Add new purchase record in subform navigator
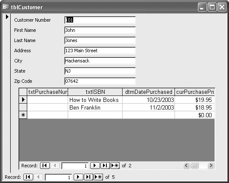This screenshot has height=183, width=229. (115, 166)
